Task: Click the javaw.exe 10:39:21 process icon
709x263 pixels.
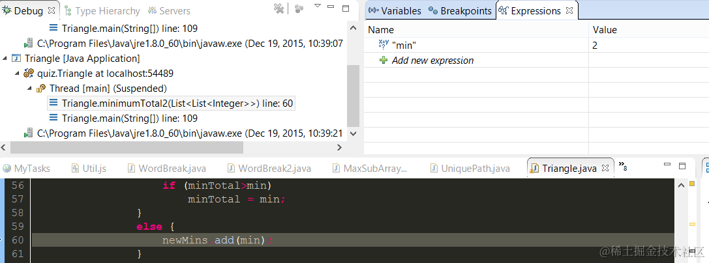Action: click(x=29, y=133)
